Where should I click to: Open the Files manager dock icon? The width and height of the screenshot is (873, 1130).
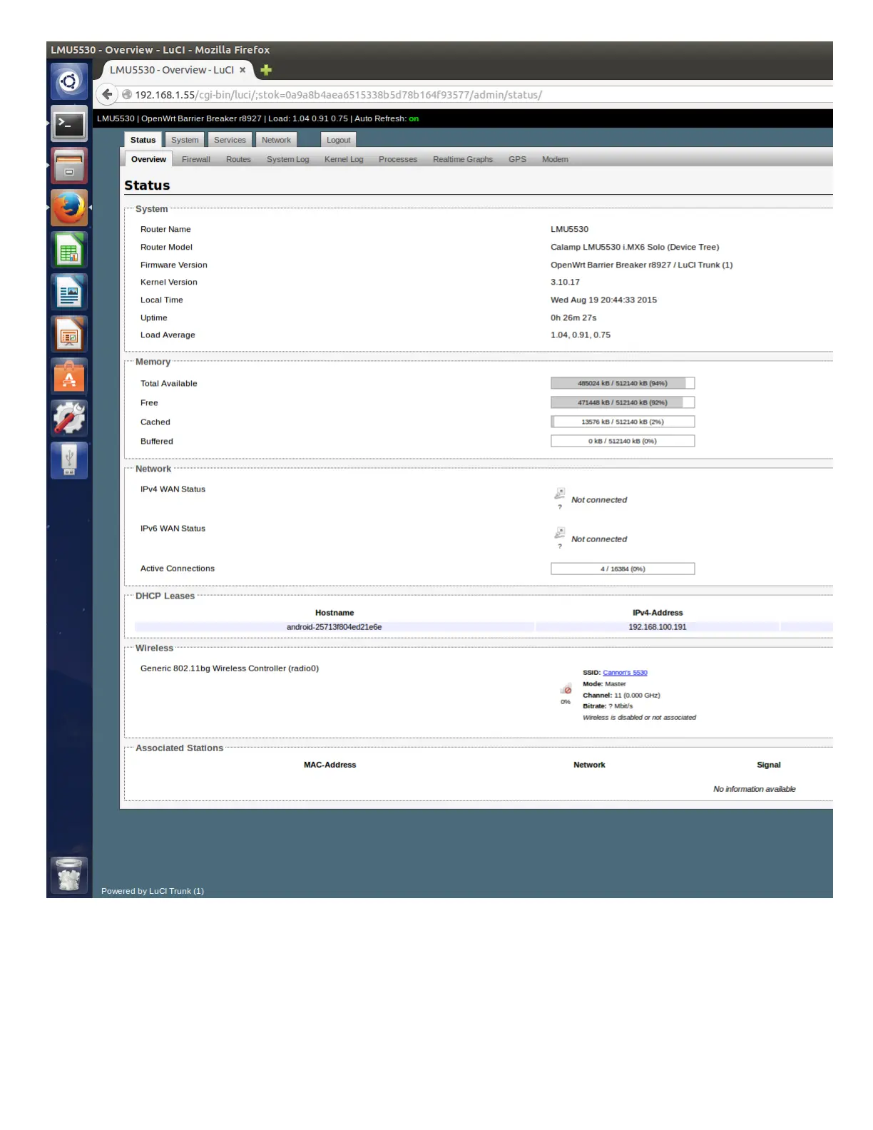(69, 166)
